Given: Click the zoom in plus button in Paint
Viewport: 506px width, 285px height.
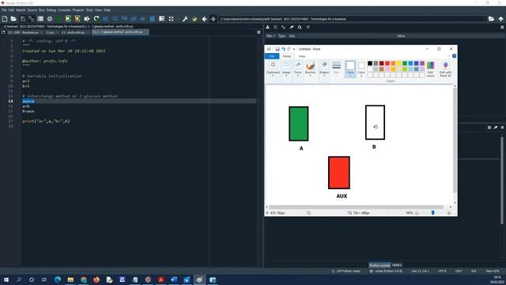Looking at the screenshot, I should click(x=448, y=213).
